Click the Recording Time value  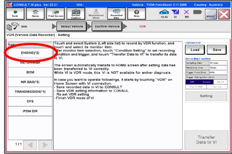(218, 68)
